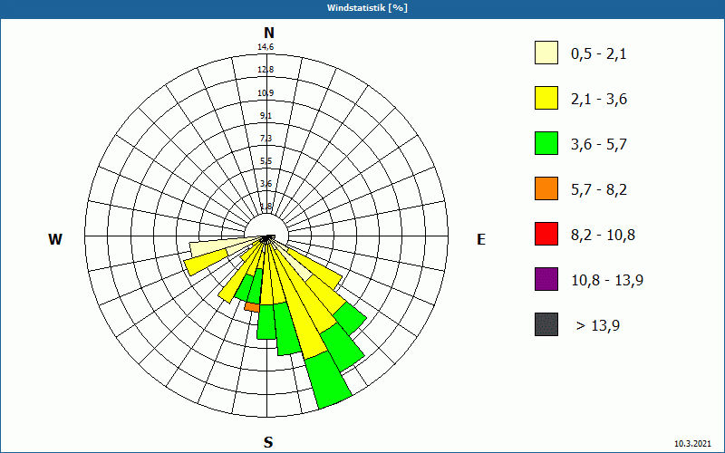Click the legend label '2,1 - 3,6'

tap(599, 100)
